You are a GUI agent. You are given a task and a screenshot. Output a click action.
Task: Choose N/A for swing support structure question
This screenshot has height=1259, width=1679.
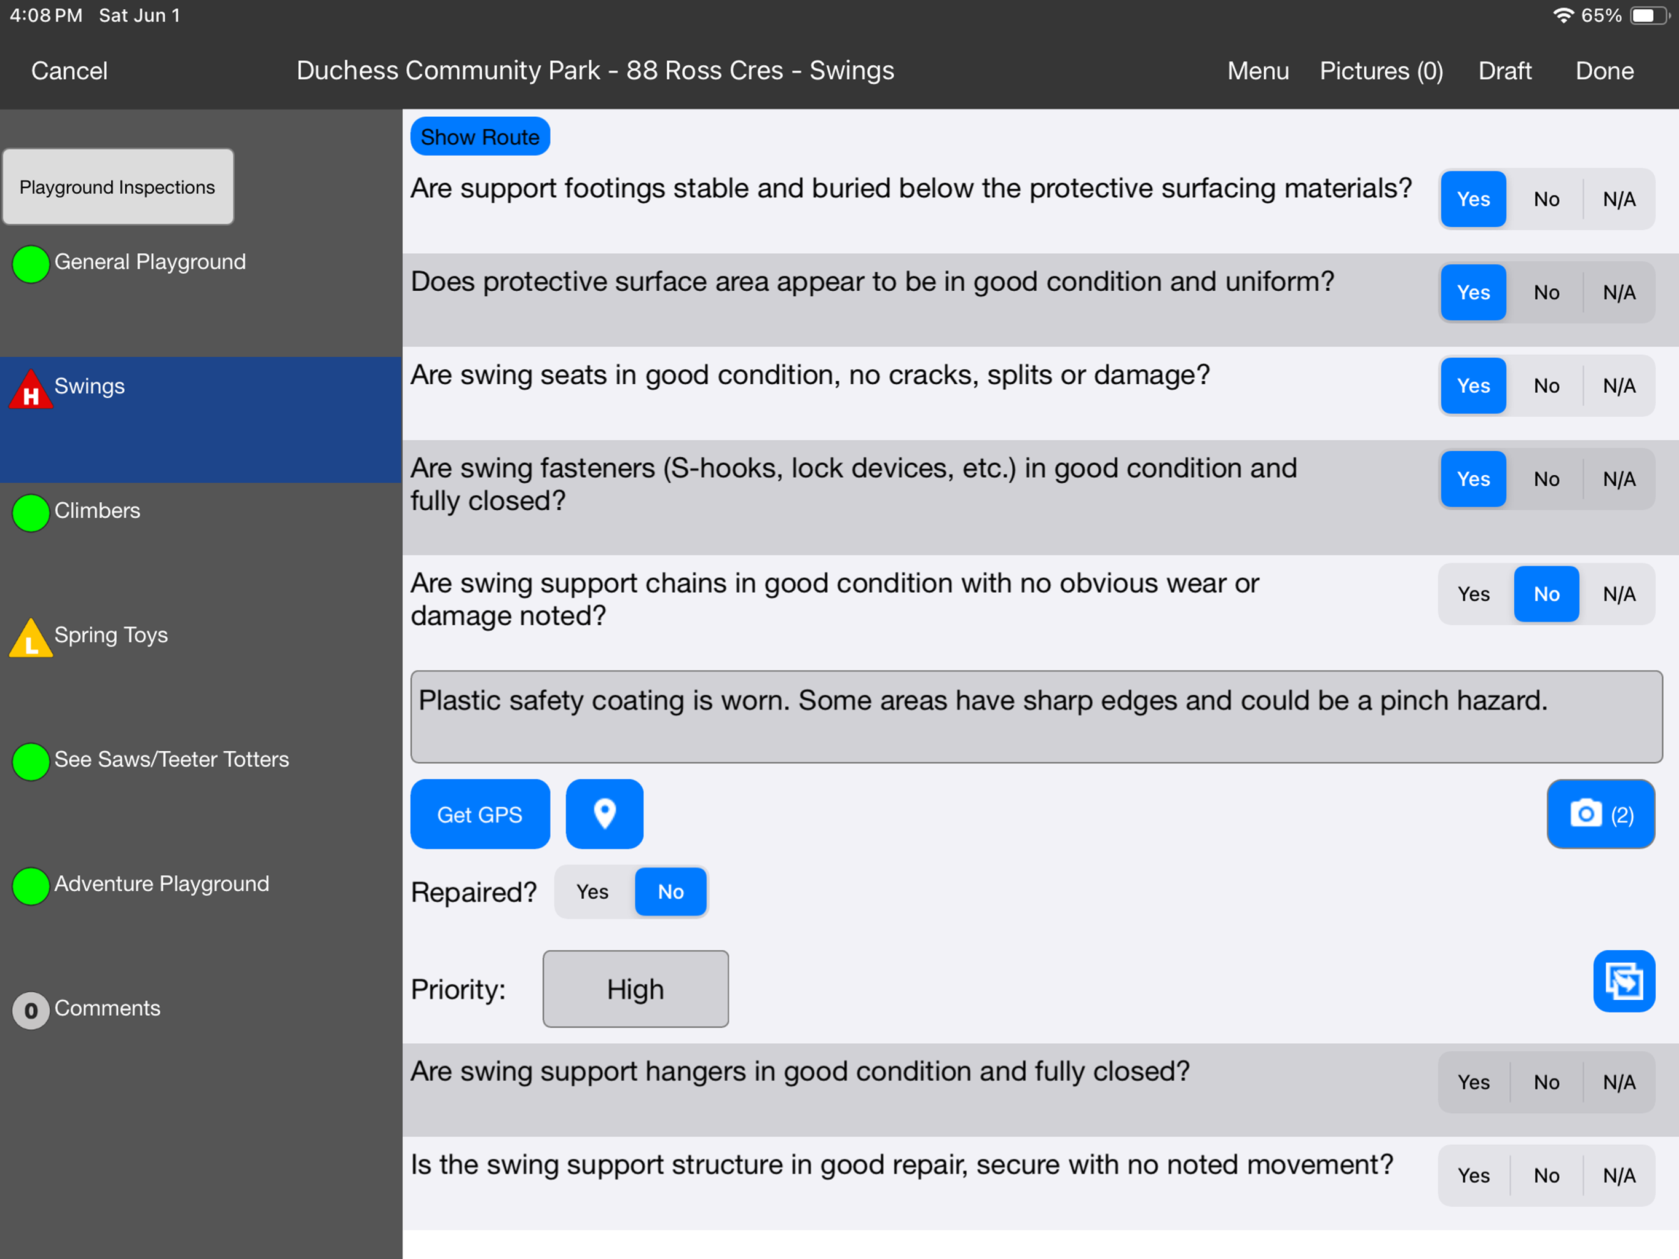click(x=1619, y=1175)
